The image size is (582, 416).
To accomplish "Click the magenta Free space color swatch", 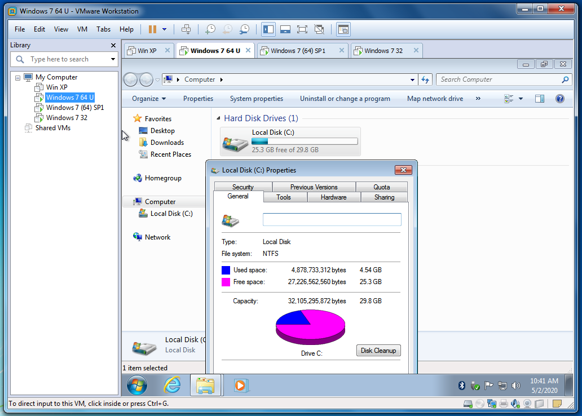I will click(x=226, y=282).
